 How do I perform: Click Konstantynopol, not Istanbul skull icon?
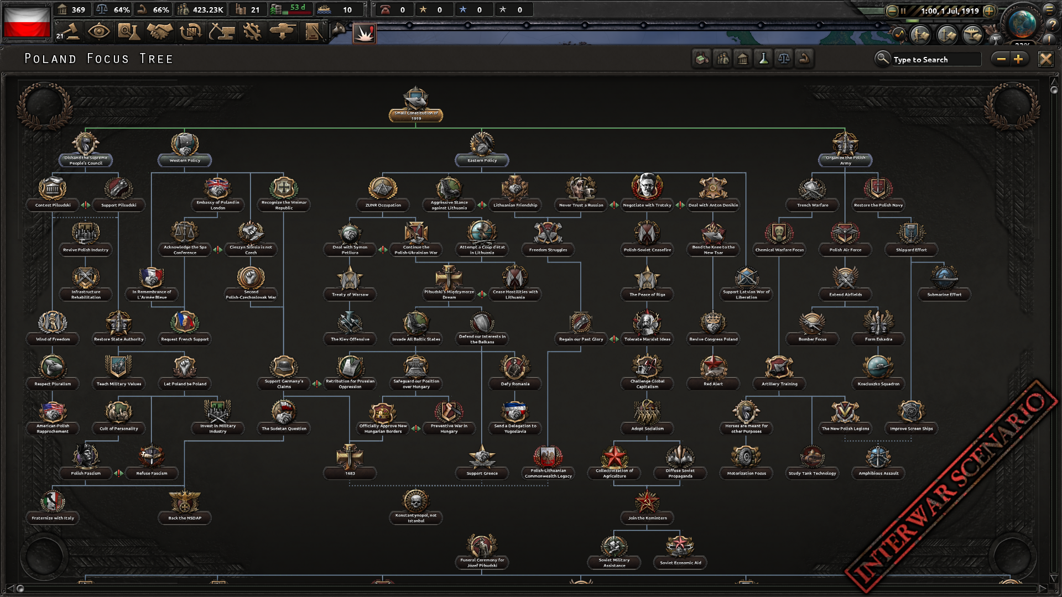tap(416, 501)
